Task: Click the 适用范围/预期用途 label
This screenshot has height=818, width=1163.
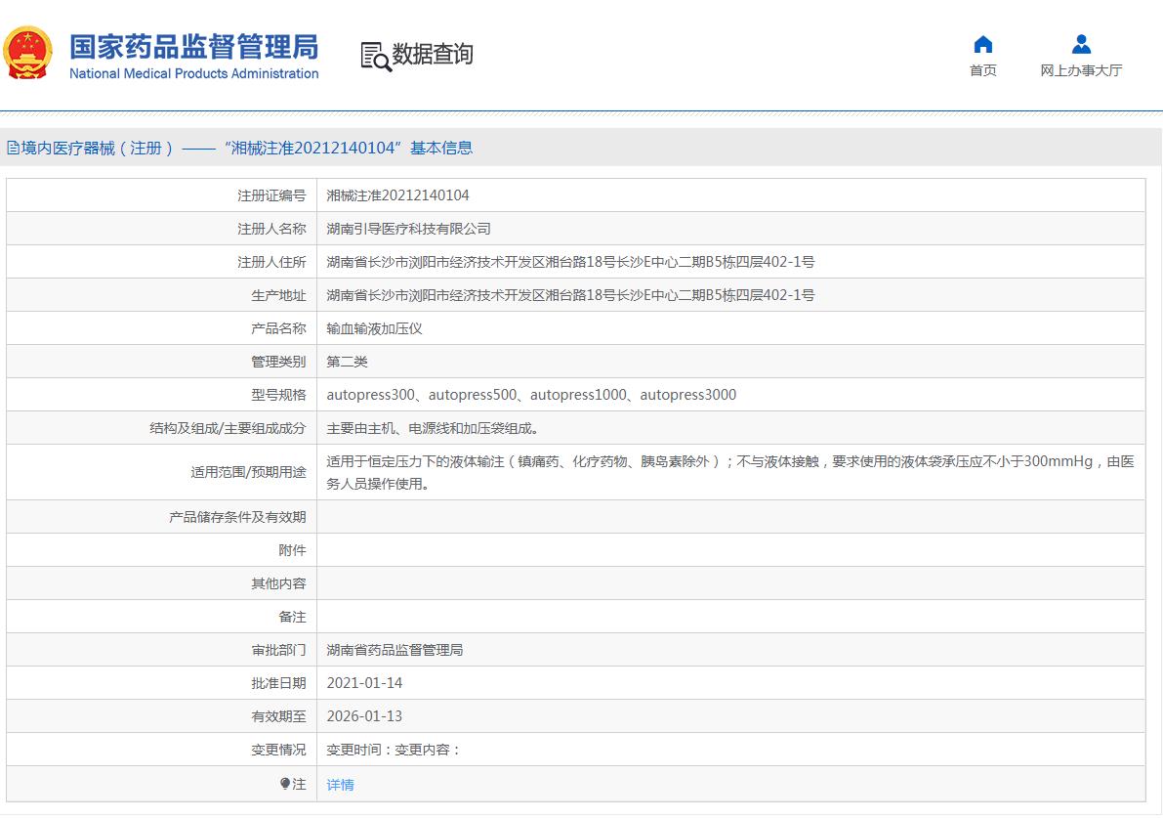Action: 248,472
